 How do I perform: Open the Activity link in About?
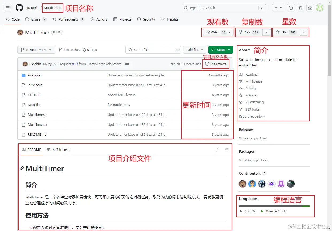[x=248, y=88]
